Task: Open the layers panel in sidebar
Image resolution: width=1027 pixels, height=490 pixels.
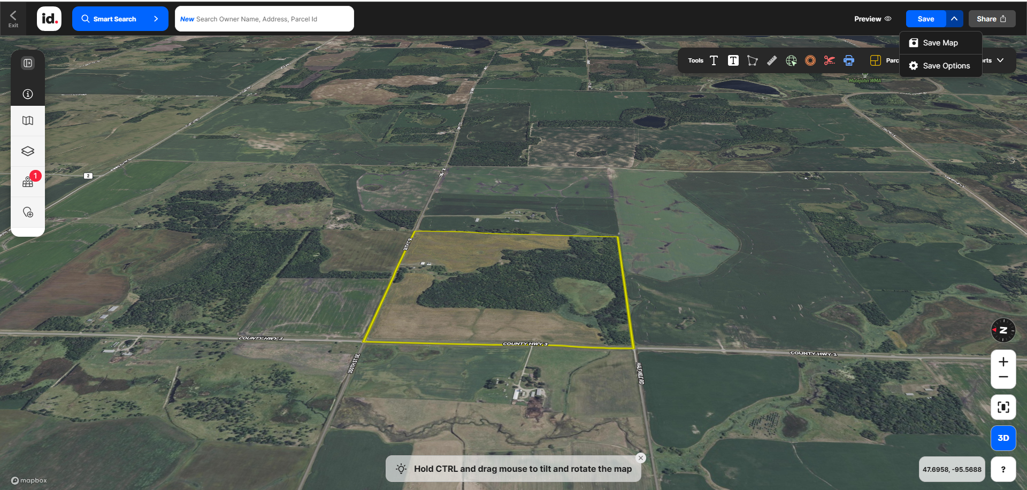Action: pyautogui.click(x=28, y=151)
